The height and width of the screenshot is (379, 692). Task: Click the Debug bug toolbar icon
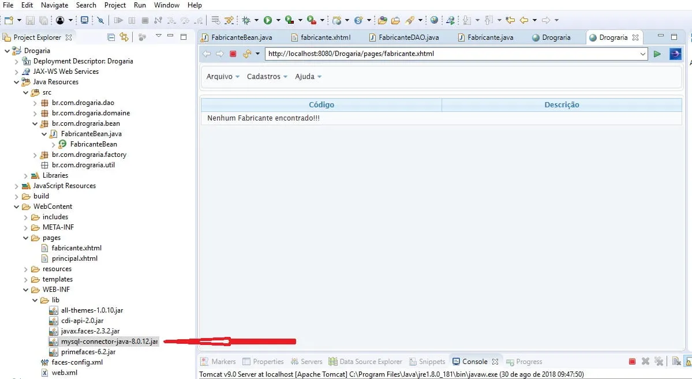tap(246, 20)
